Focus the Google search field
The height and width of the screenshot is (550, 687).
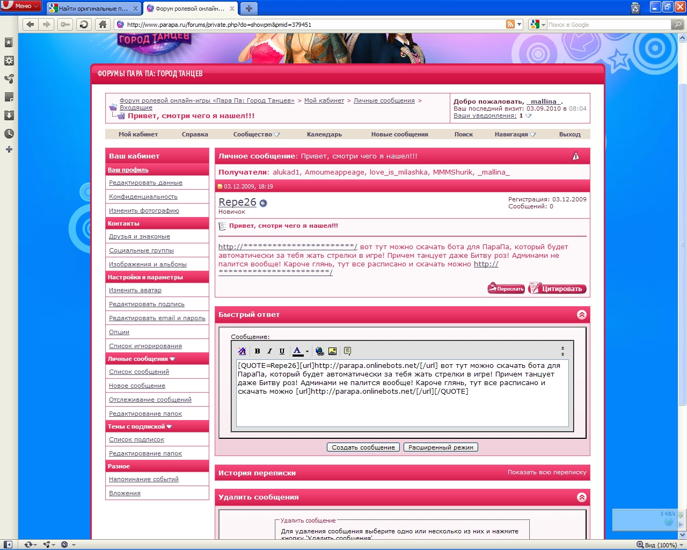pos(609,25)
